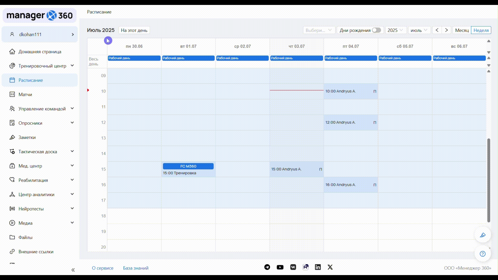This screenshot has width=498, height=280.
Task: Click the Матчи sidebar icon
Action: pyautogui.click(x=12, y=94)
